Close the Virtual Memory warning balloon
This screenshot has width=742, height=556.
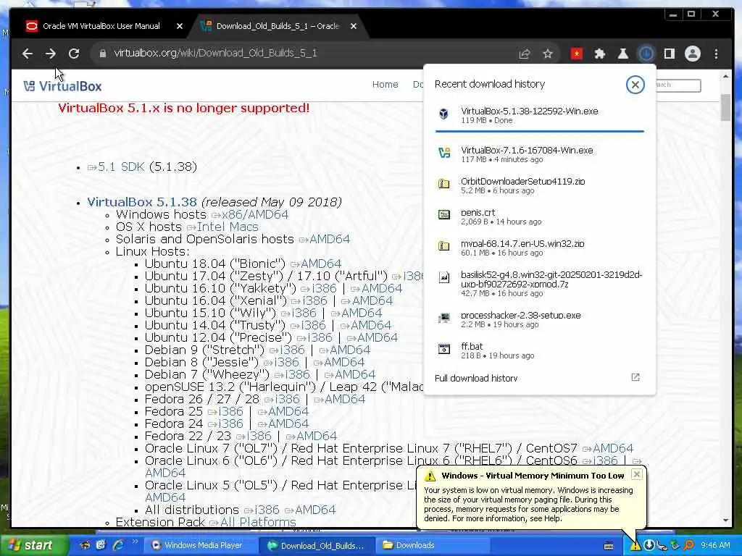click(637, 474)
